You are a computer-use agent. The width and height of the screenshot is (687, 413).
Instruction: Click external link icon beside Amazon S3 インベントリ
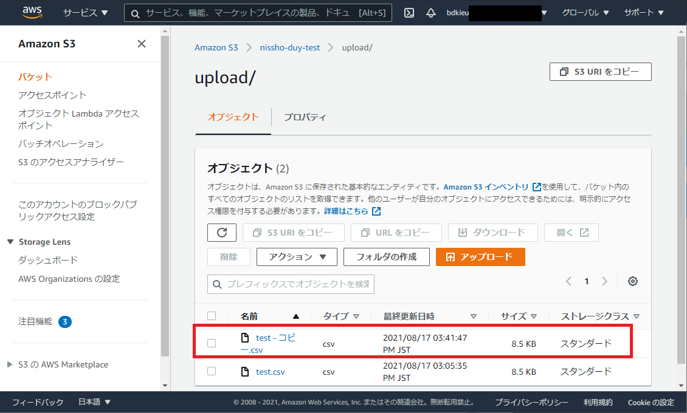536,187
